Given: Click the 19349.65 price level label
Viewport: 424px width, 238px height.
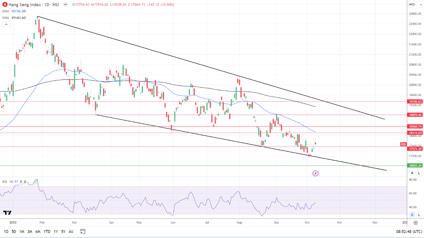Looking at the screenshot, I should pos(415,101).
